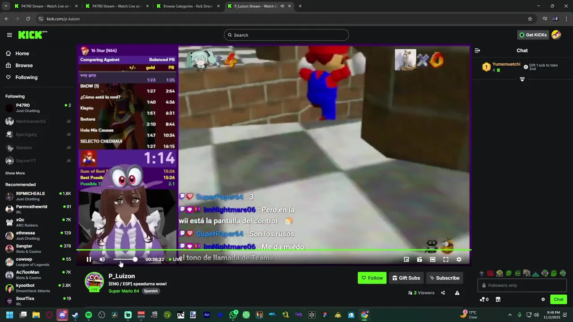The height and width of the screenshot is (322, 573).
Task: Enter fullscreen on the video player
Action: tap(446, 259)
